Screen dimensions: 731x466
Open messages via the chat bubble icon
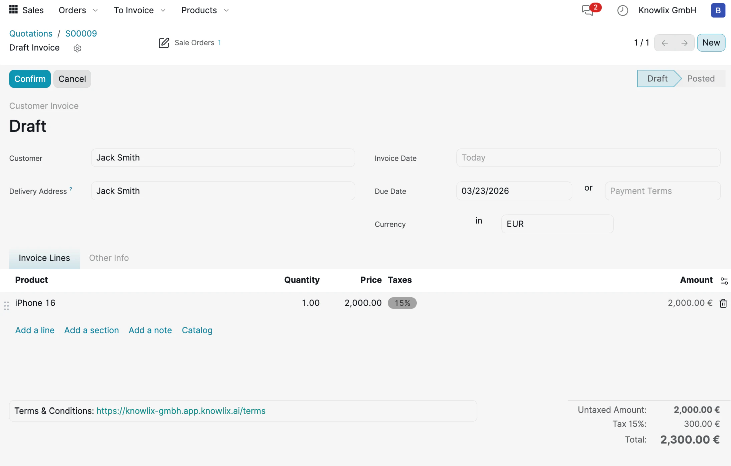click(x=587, y=10)
